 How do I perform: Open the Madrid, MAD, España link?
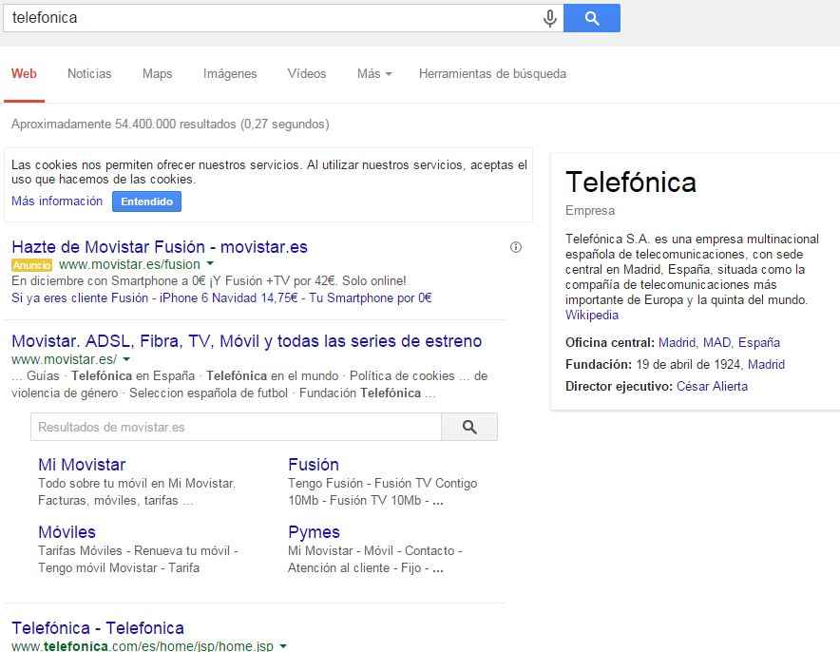(719, 342)
